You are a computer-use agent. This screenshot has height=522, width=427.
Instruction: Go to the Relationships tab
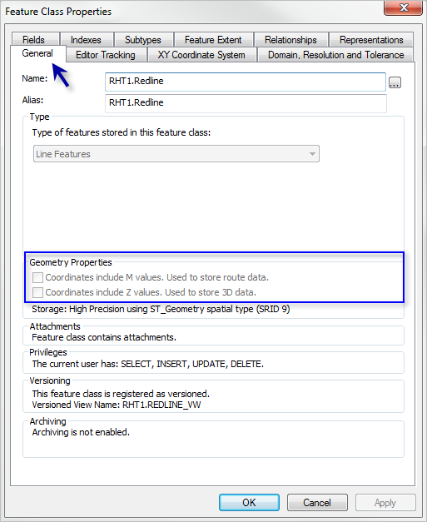pyautogui.click(x=290, y=40)
